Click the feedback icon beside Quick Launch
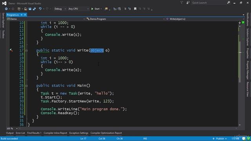 [188, 3]
